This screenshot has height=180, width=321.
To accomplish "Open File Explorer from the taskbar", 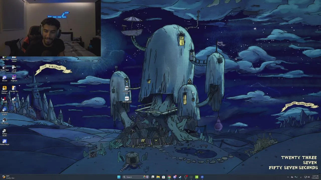I will point(158,177).
